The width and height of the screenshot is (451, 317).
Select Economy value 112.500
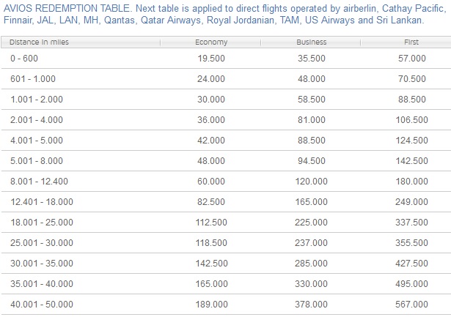click(210, 221)
